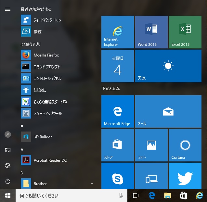Click the # letter group header
This screenshot has height=202, width=207.
tap(22, 126)
